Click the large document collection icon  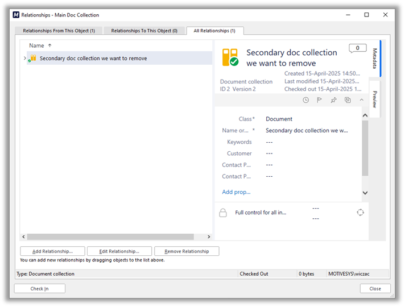coord(230,57)
